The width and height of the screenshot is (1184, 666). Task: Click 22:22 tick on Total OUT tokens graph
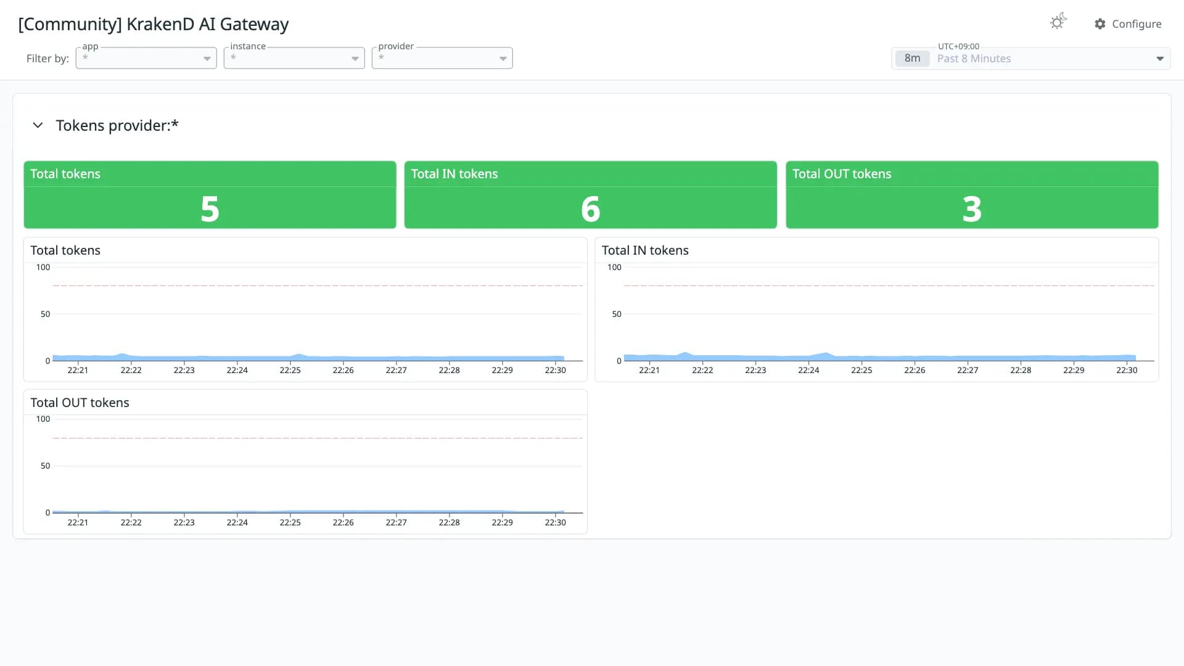(x=131, y=522)
